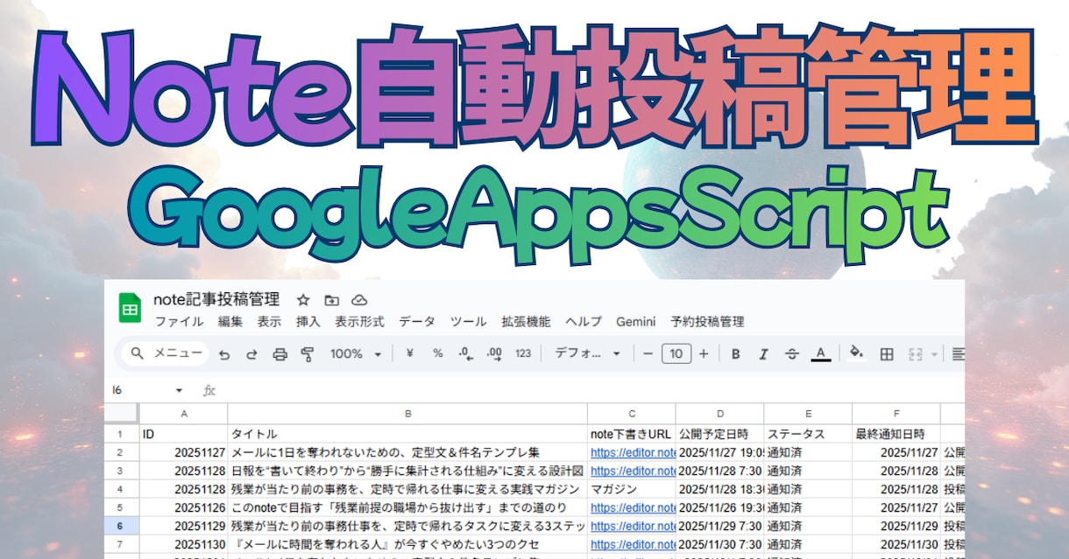The width and height of the screenshot is (1069, 559).
Task: Select column D header
Action: click(720, 414)
